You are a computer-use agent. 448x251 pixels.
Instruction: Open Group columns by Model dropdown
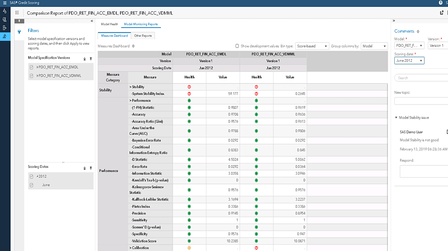coord(374,46)
